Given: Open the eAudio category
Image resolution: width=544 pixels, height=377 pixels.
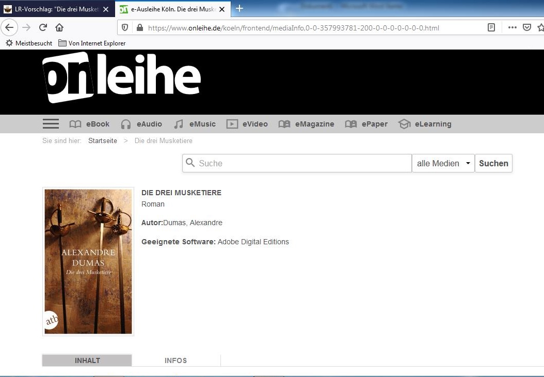Looking at the screenshot, I should (141, 124).
